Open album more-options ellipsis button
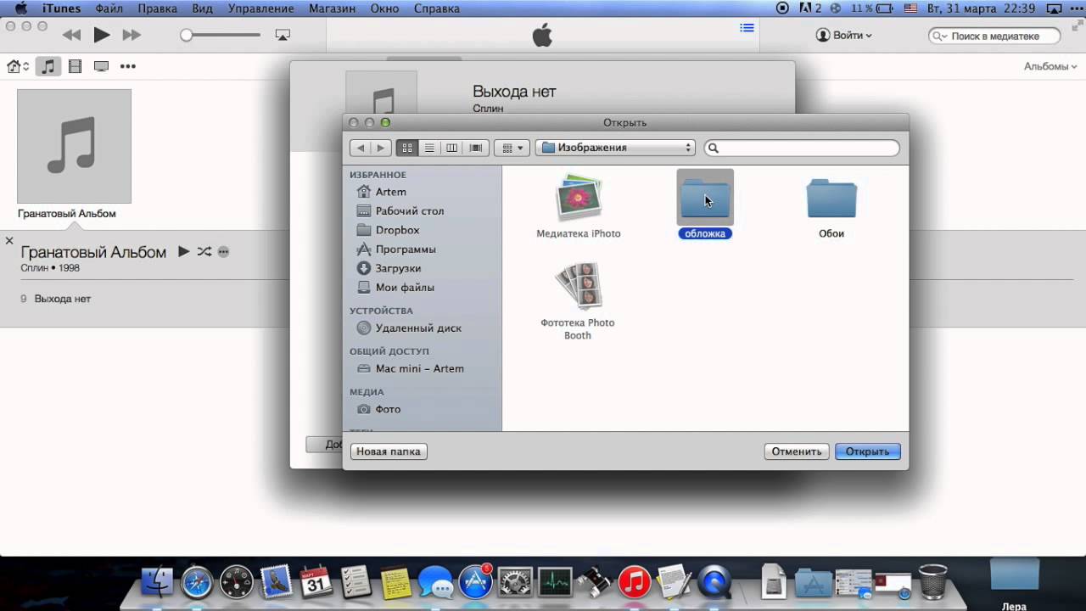This screenshot has height=611, width=1086. pyautogui.click(x=223, y=252)
